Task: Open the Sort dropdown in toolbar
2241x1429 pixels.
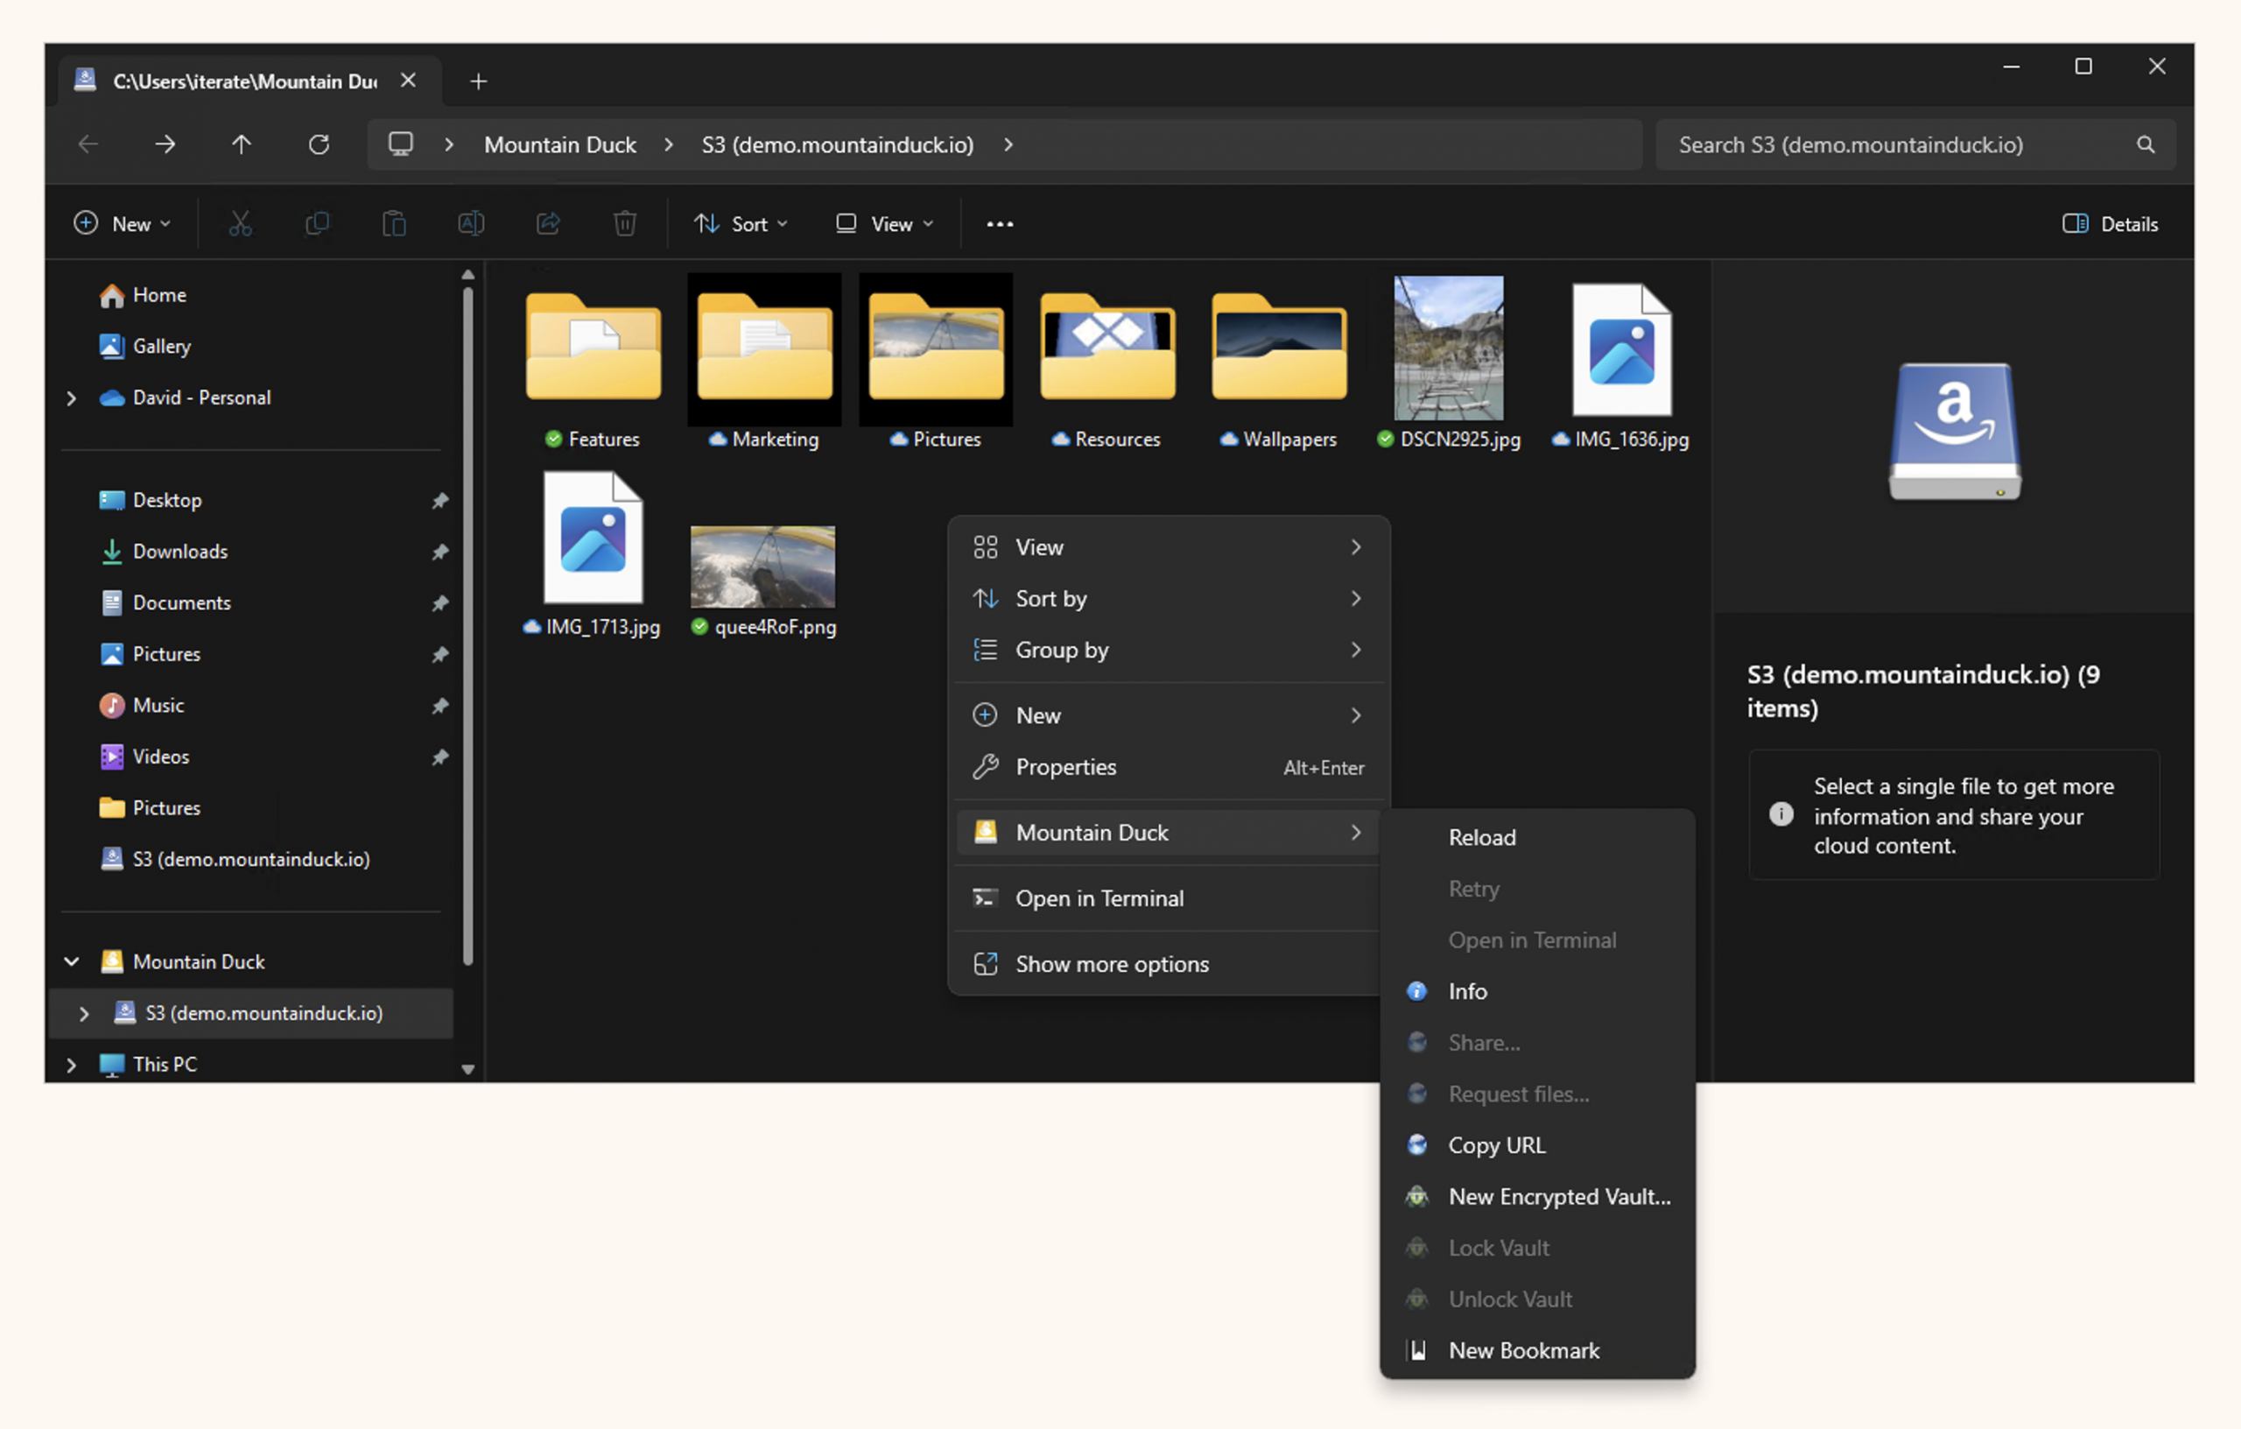Action: pyautogui.click(x=741, y=223)
